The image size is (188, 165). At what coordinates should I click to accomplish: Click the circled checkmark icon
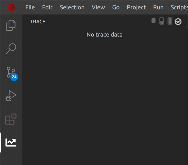point(178,22)
